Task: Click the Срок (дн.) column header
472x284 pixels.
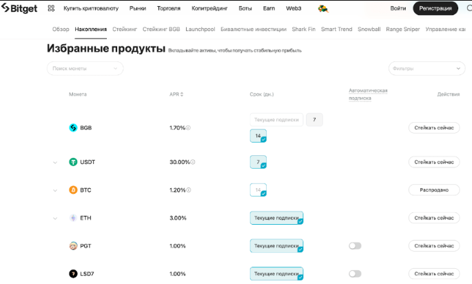Action: tap(262, 94)
